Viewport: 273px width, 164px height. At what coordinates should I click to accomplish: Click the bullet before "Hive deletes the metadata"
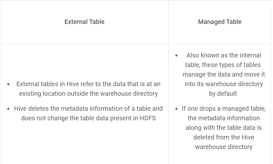click(x=8, y=109)
